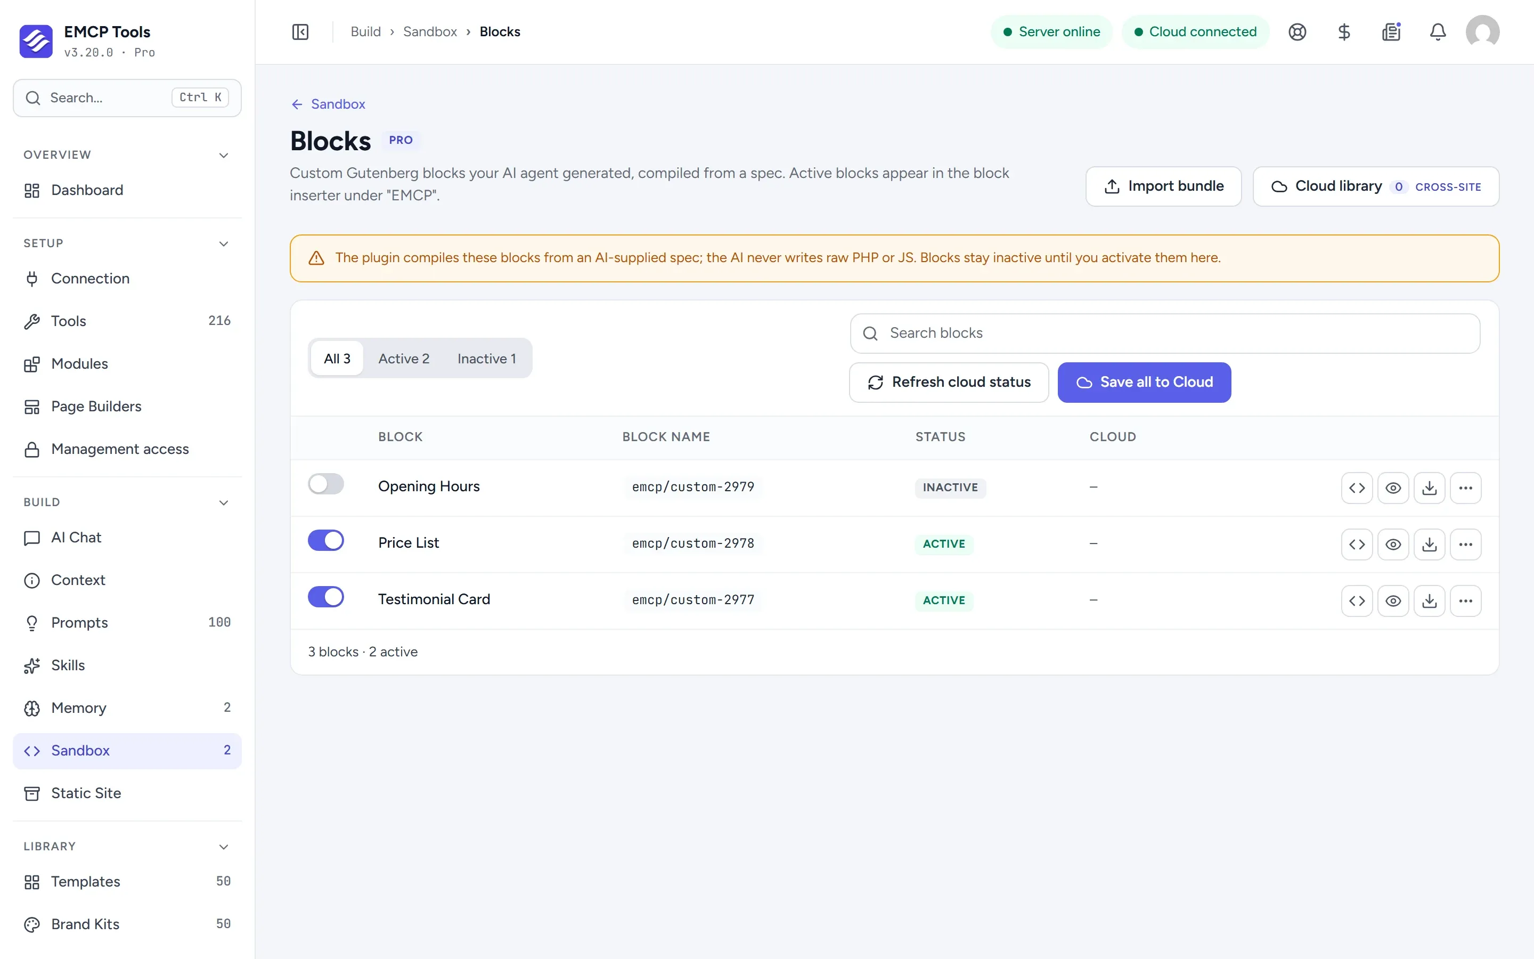This screenshot has width=1534, height=959.
Task: Download the Price List block
Action: [x=1430, y=544]
